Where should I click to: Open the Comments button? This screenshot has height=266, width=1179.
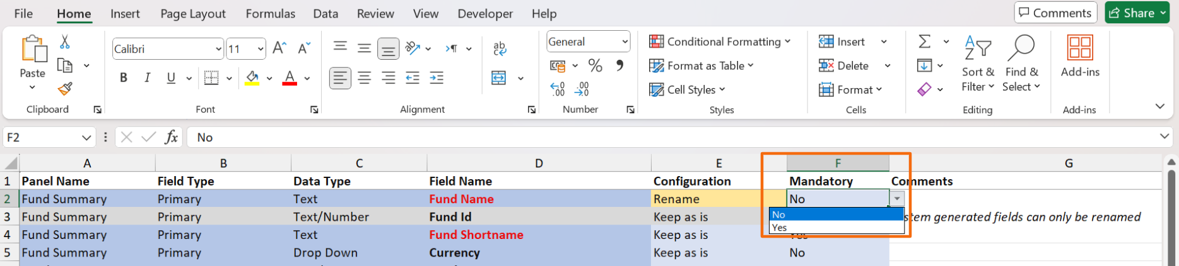coord(1055,13)
